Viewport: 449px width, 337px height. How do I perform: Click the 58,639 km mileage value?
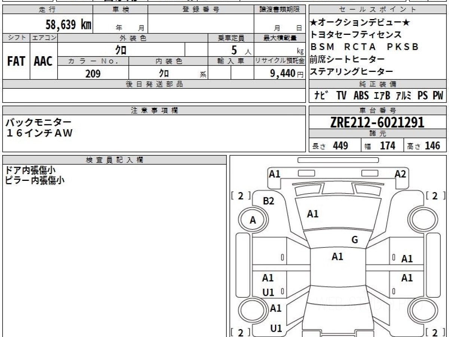[68, 25]
